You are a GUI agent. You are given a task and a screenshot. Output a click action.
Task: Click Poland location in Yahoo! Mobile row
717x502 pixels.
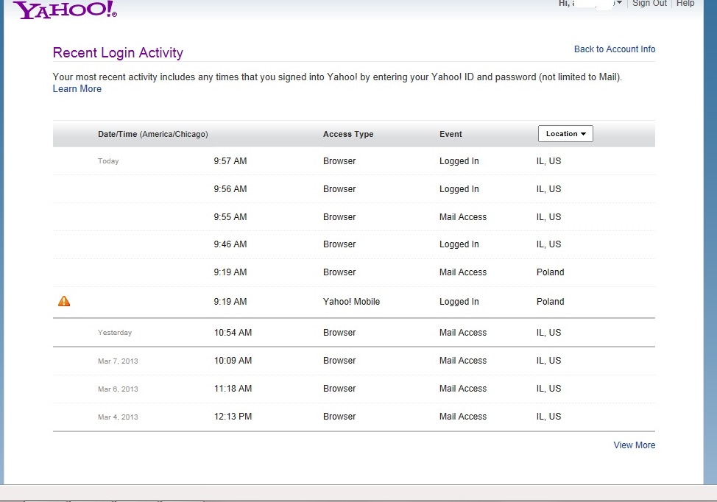point(550,301)
